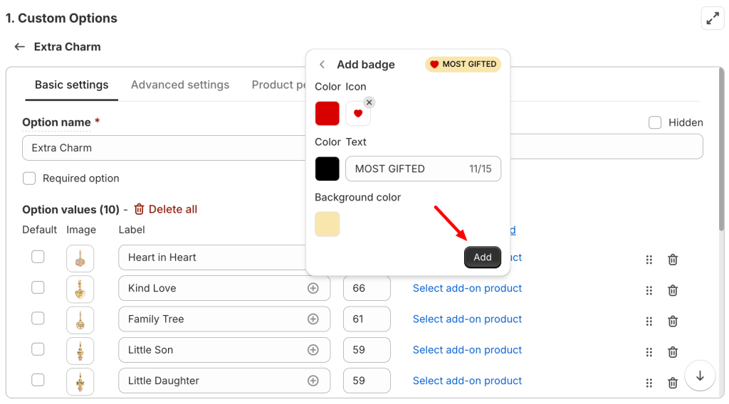This screenshot has width=729, height=404.
Task: Collapse Add badge panel with back chevron
Action: [322, 65]
